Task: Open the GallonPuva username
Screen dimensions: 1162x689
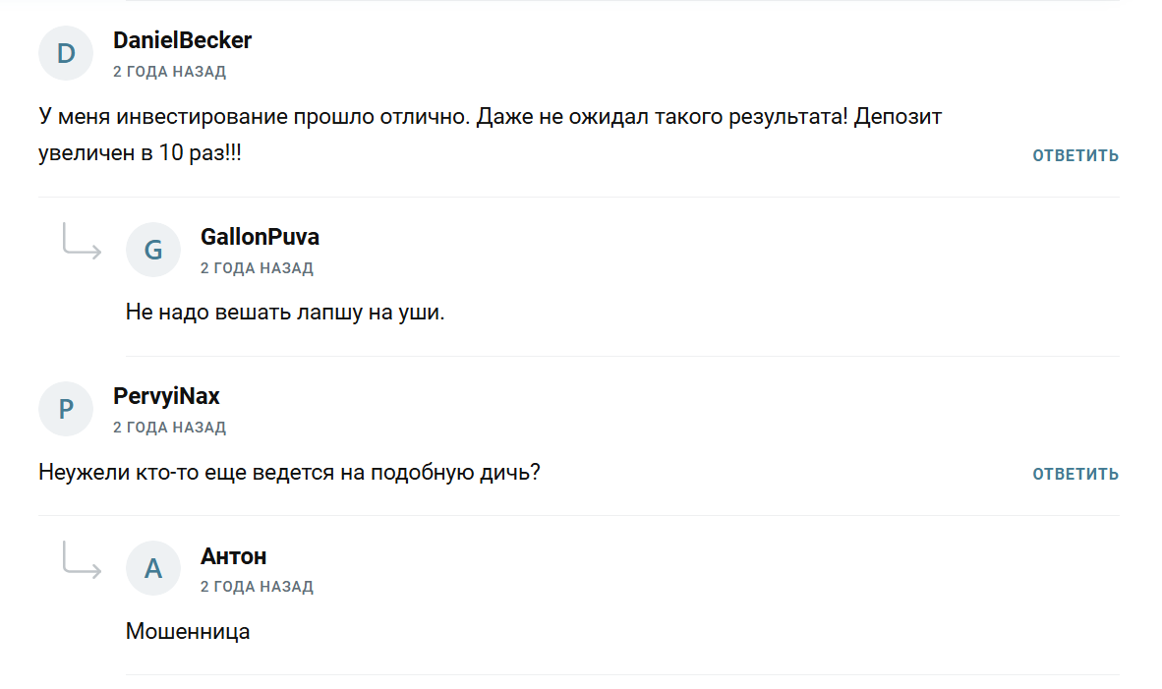Action: 260,237
